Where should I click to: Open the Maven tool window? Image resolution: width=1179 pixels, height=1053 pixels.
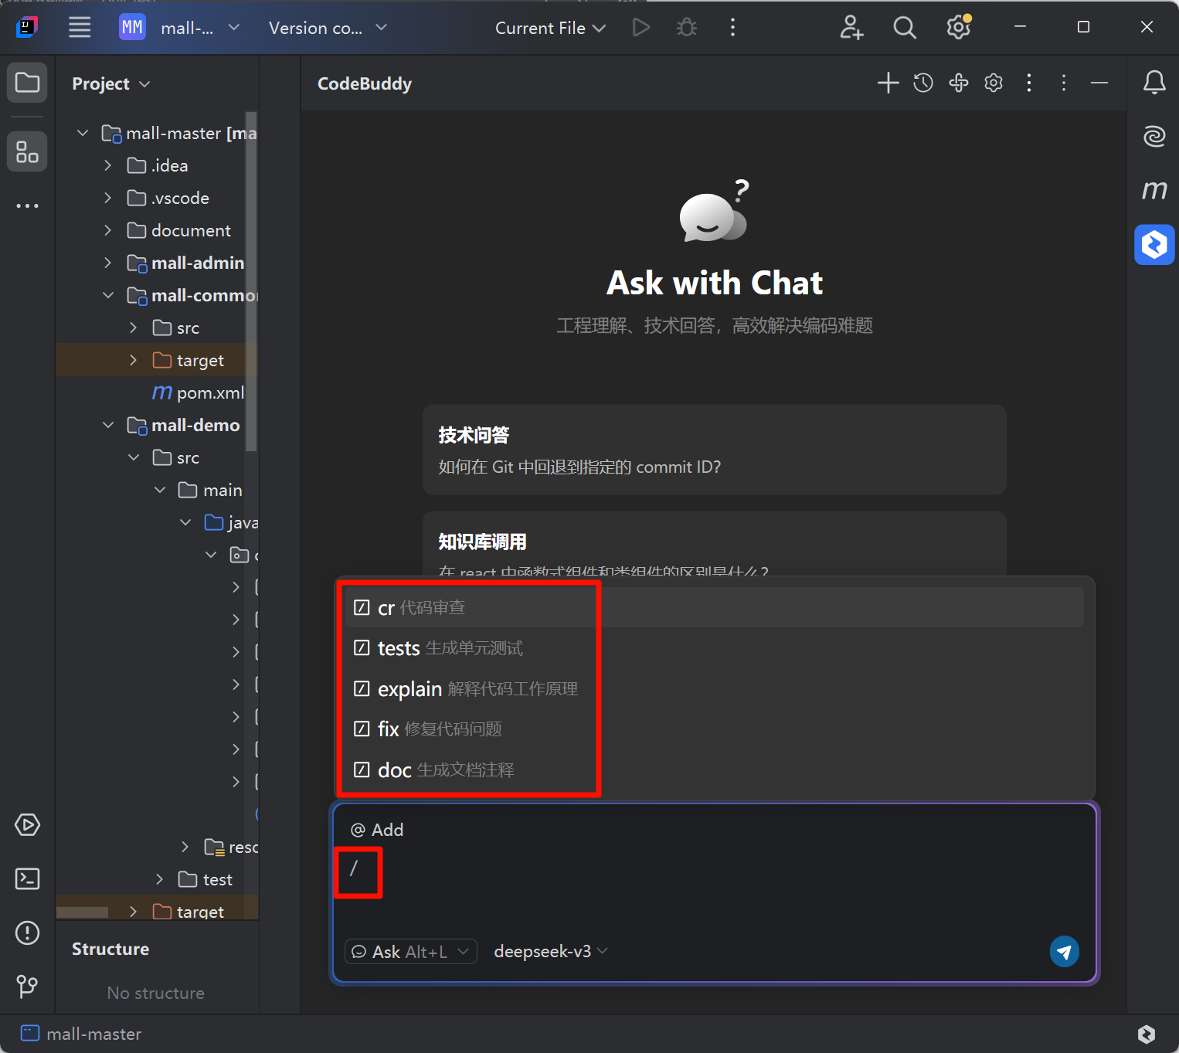coord(1154,190)
